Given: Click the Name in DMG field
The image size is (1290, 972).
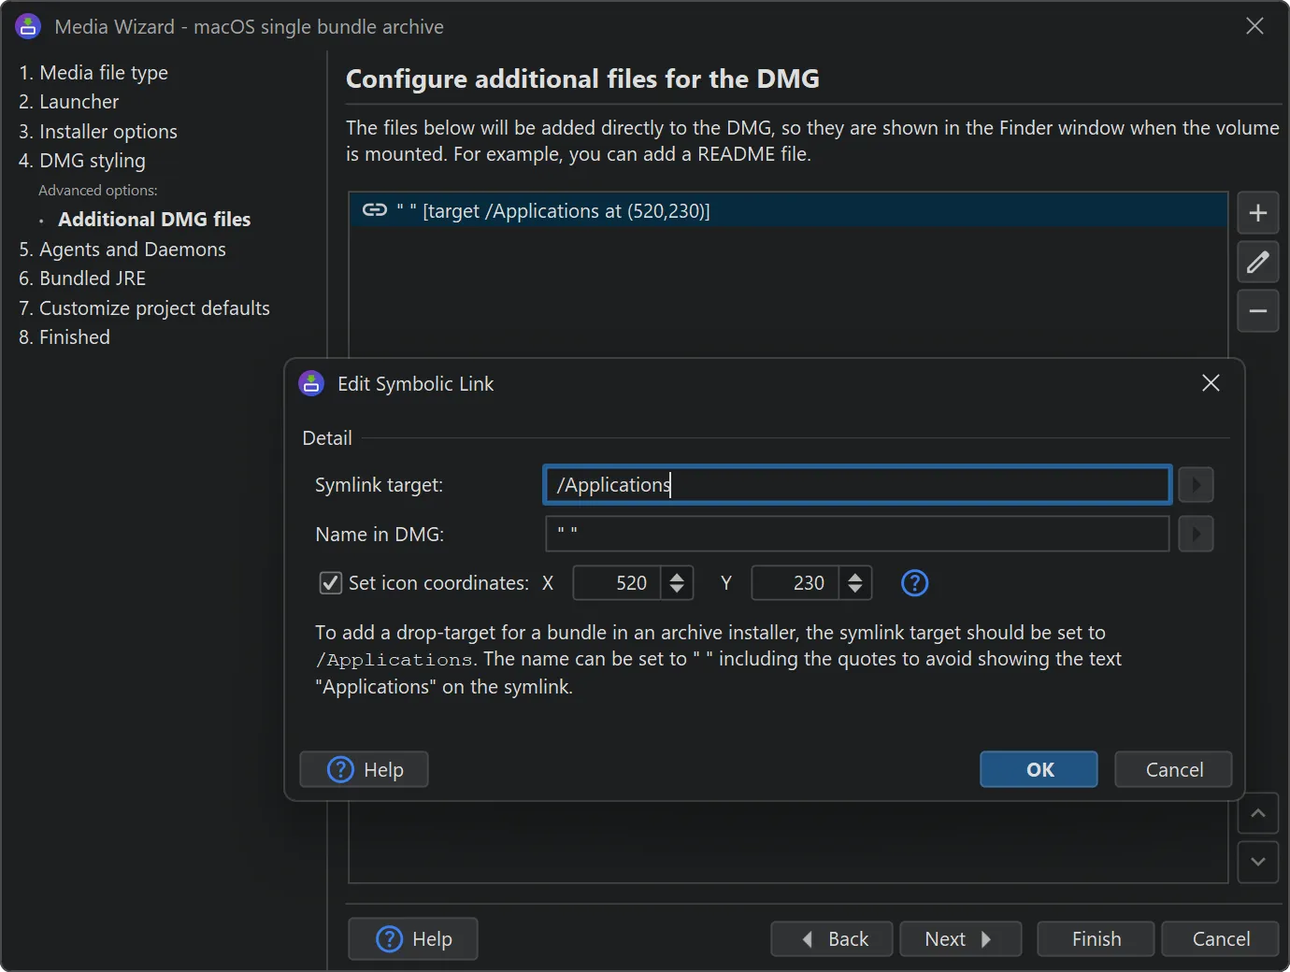Looking at the screenshot, I should coord(855,535).
